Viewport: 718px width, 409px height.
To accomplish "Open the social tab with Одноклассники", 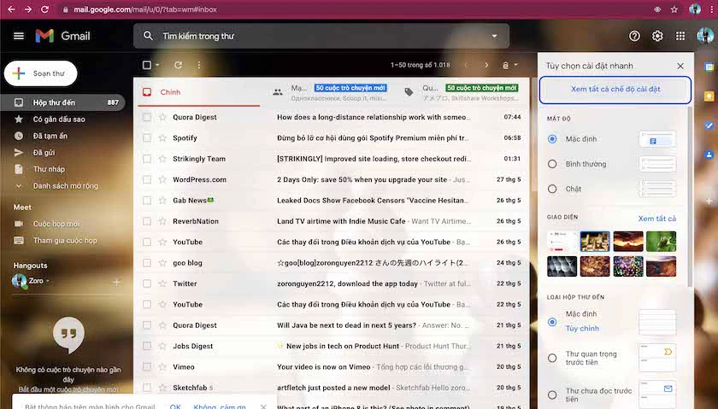I will pos(330,92).
